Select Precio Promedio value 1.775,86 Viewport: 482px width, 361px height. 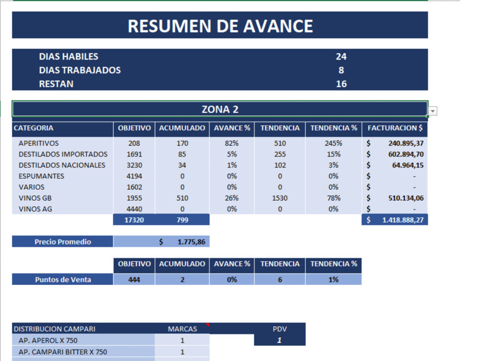[x=182, y=242]
